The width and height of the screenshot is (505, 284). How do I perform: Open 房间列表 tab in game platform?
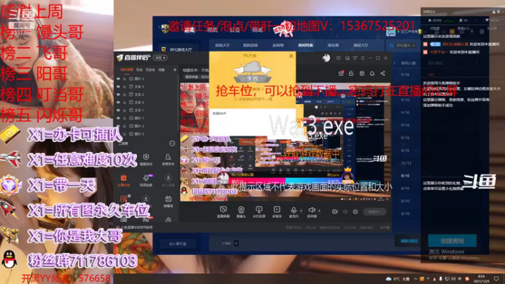coord(306,45)
